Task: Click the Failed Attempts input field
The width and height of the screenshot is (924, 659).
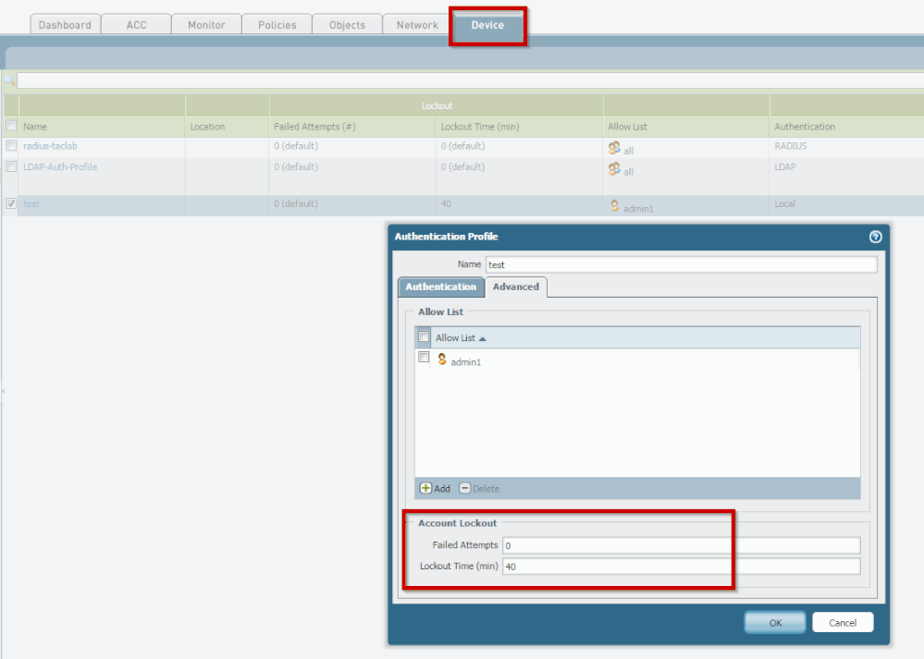Action: [x=682, y=545]
